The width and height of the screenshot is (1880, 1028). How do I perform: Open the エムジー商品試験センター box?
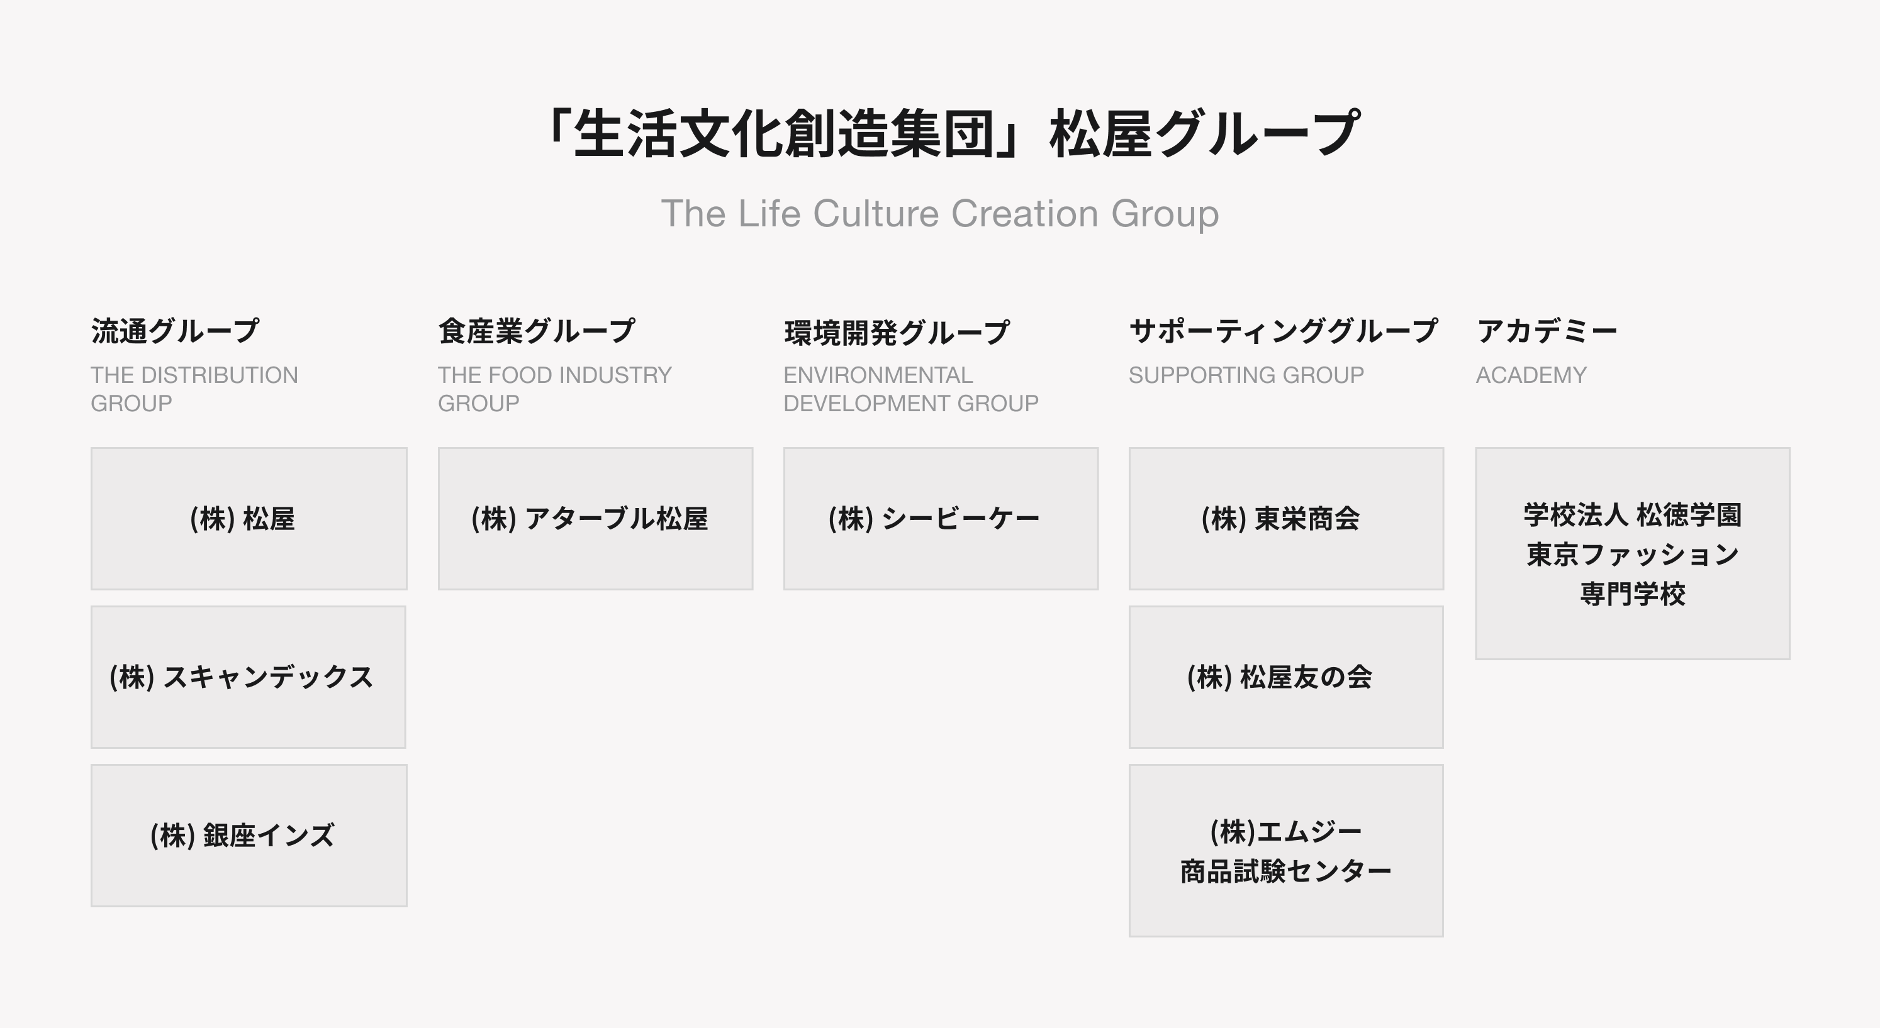click(x=1286, y=850)
